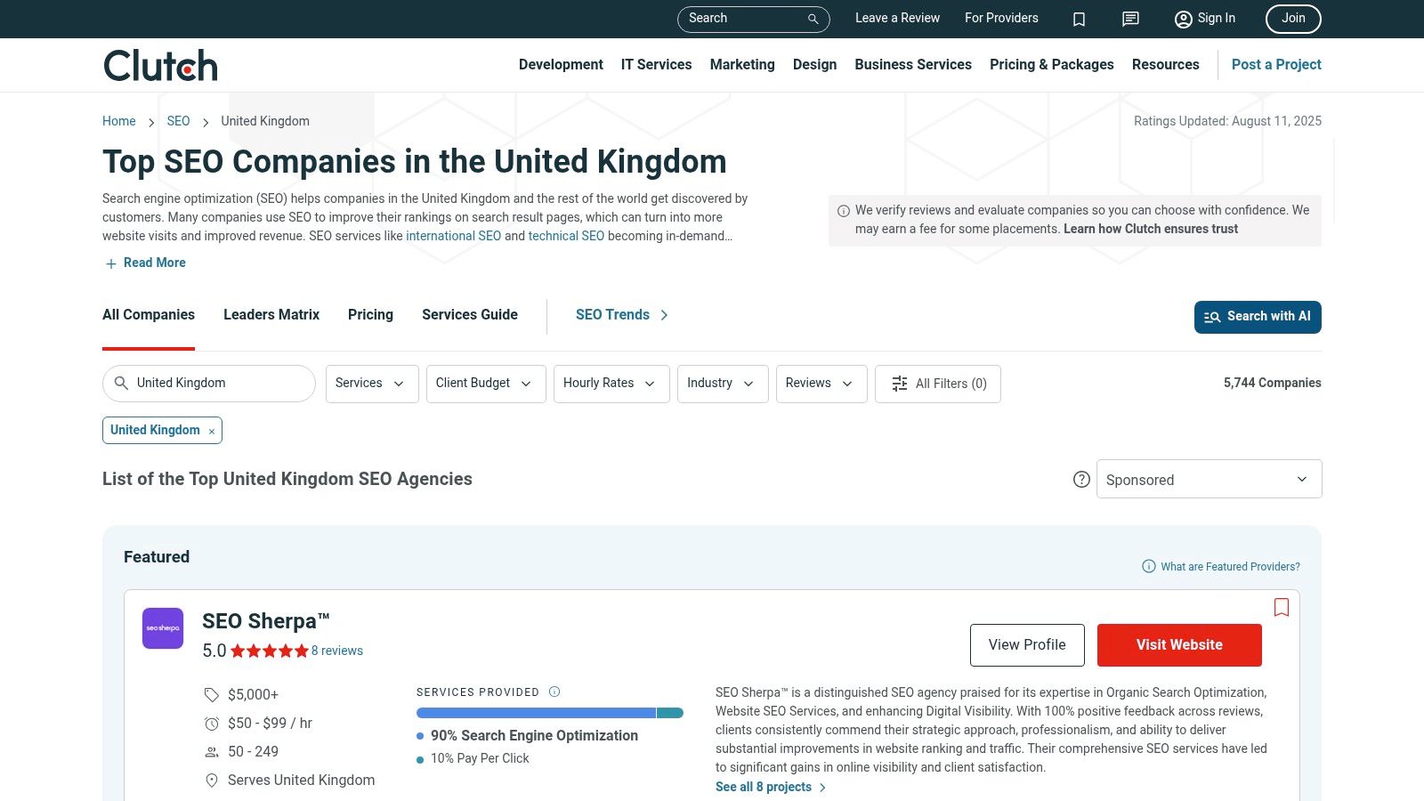Open the messages chat icon
This screenshot has height=801, width=1424.
pos(1129,18)
